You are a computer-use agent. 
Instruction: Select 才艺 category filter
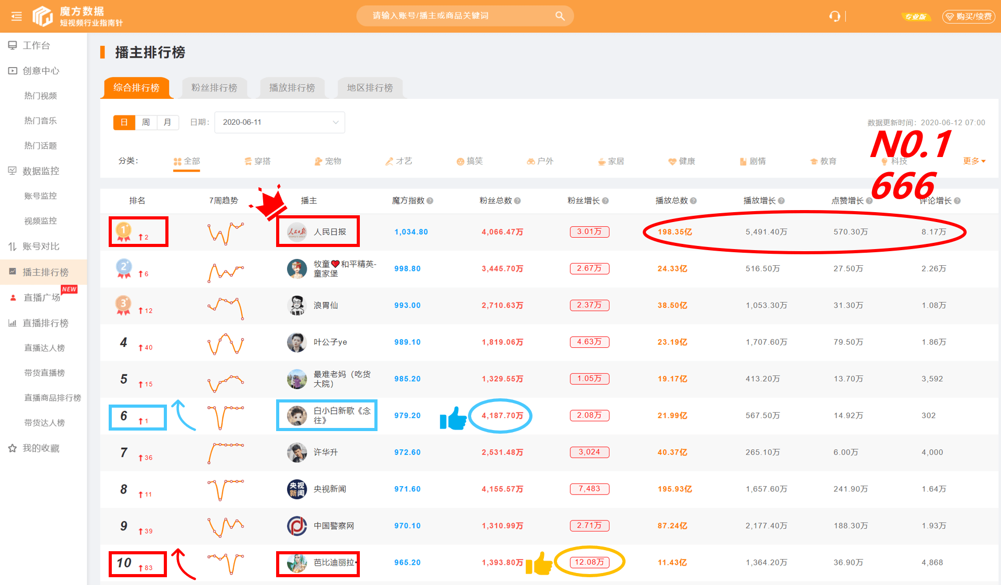pyautogui.click(x=399, y=161)
